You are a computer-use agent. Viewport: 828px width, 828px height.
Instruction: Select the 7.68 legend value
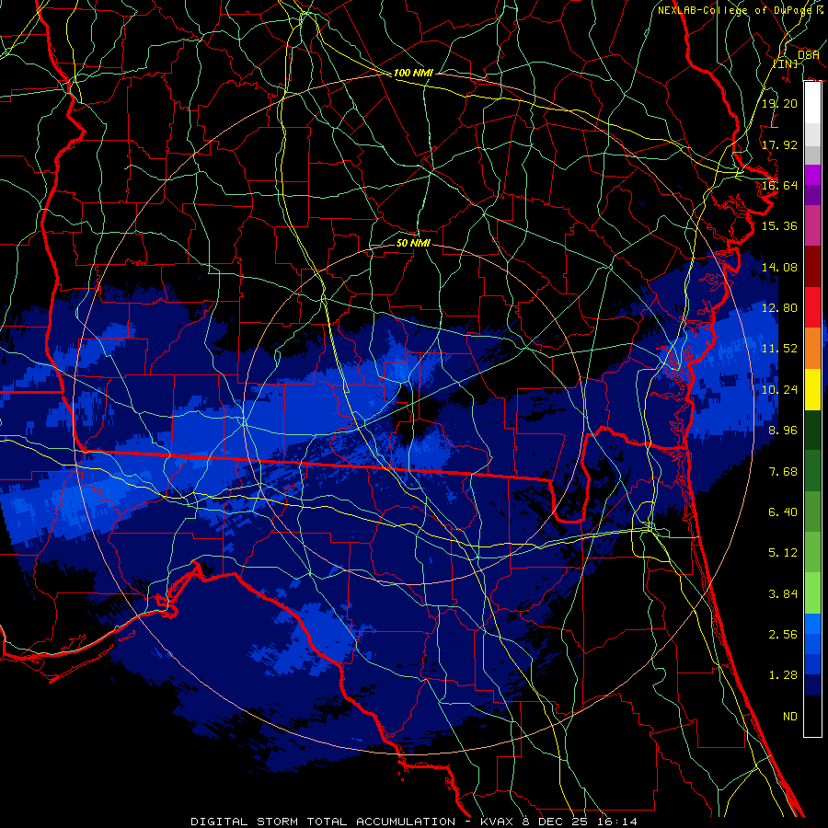tap(783, 472)
